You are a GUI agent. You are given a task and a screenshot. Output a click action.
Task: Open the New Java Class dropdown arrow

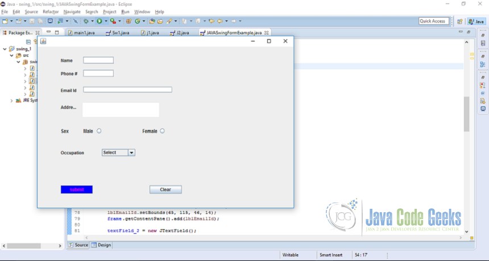tap(144, 21)
